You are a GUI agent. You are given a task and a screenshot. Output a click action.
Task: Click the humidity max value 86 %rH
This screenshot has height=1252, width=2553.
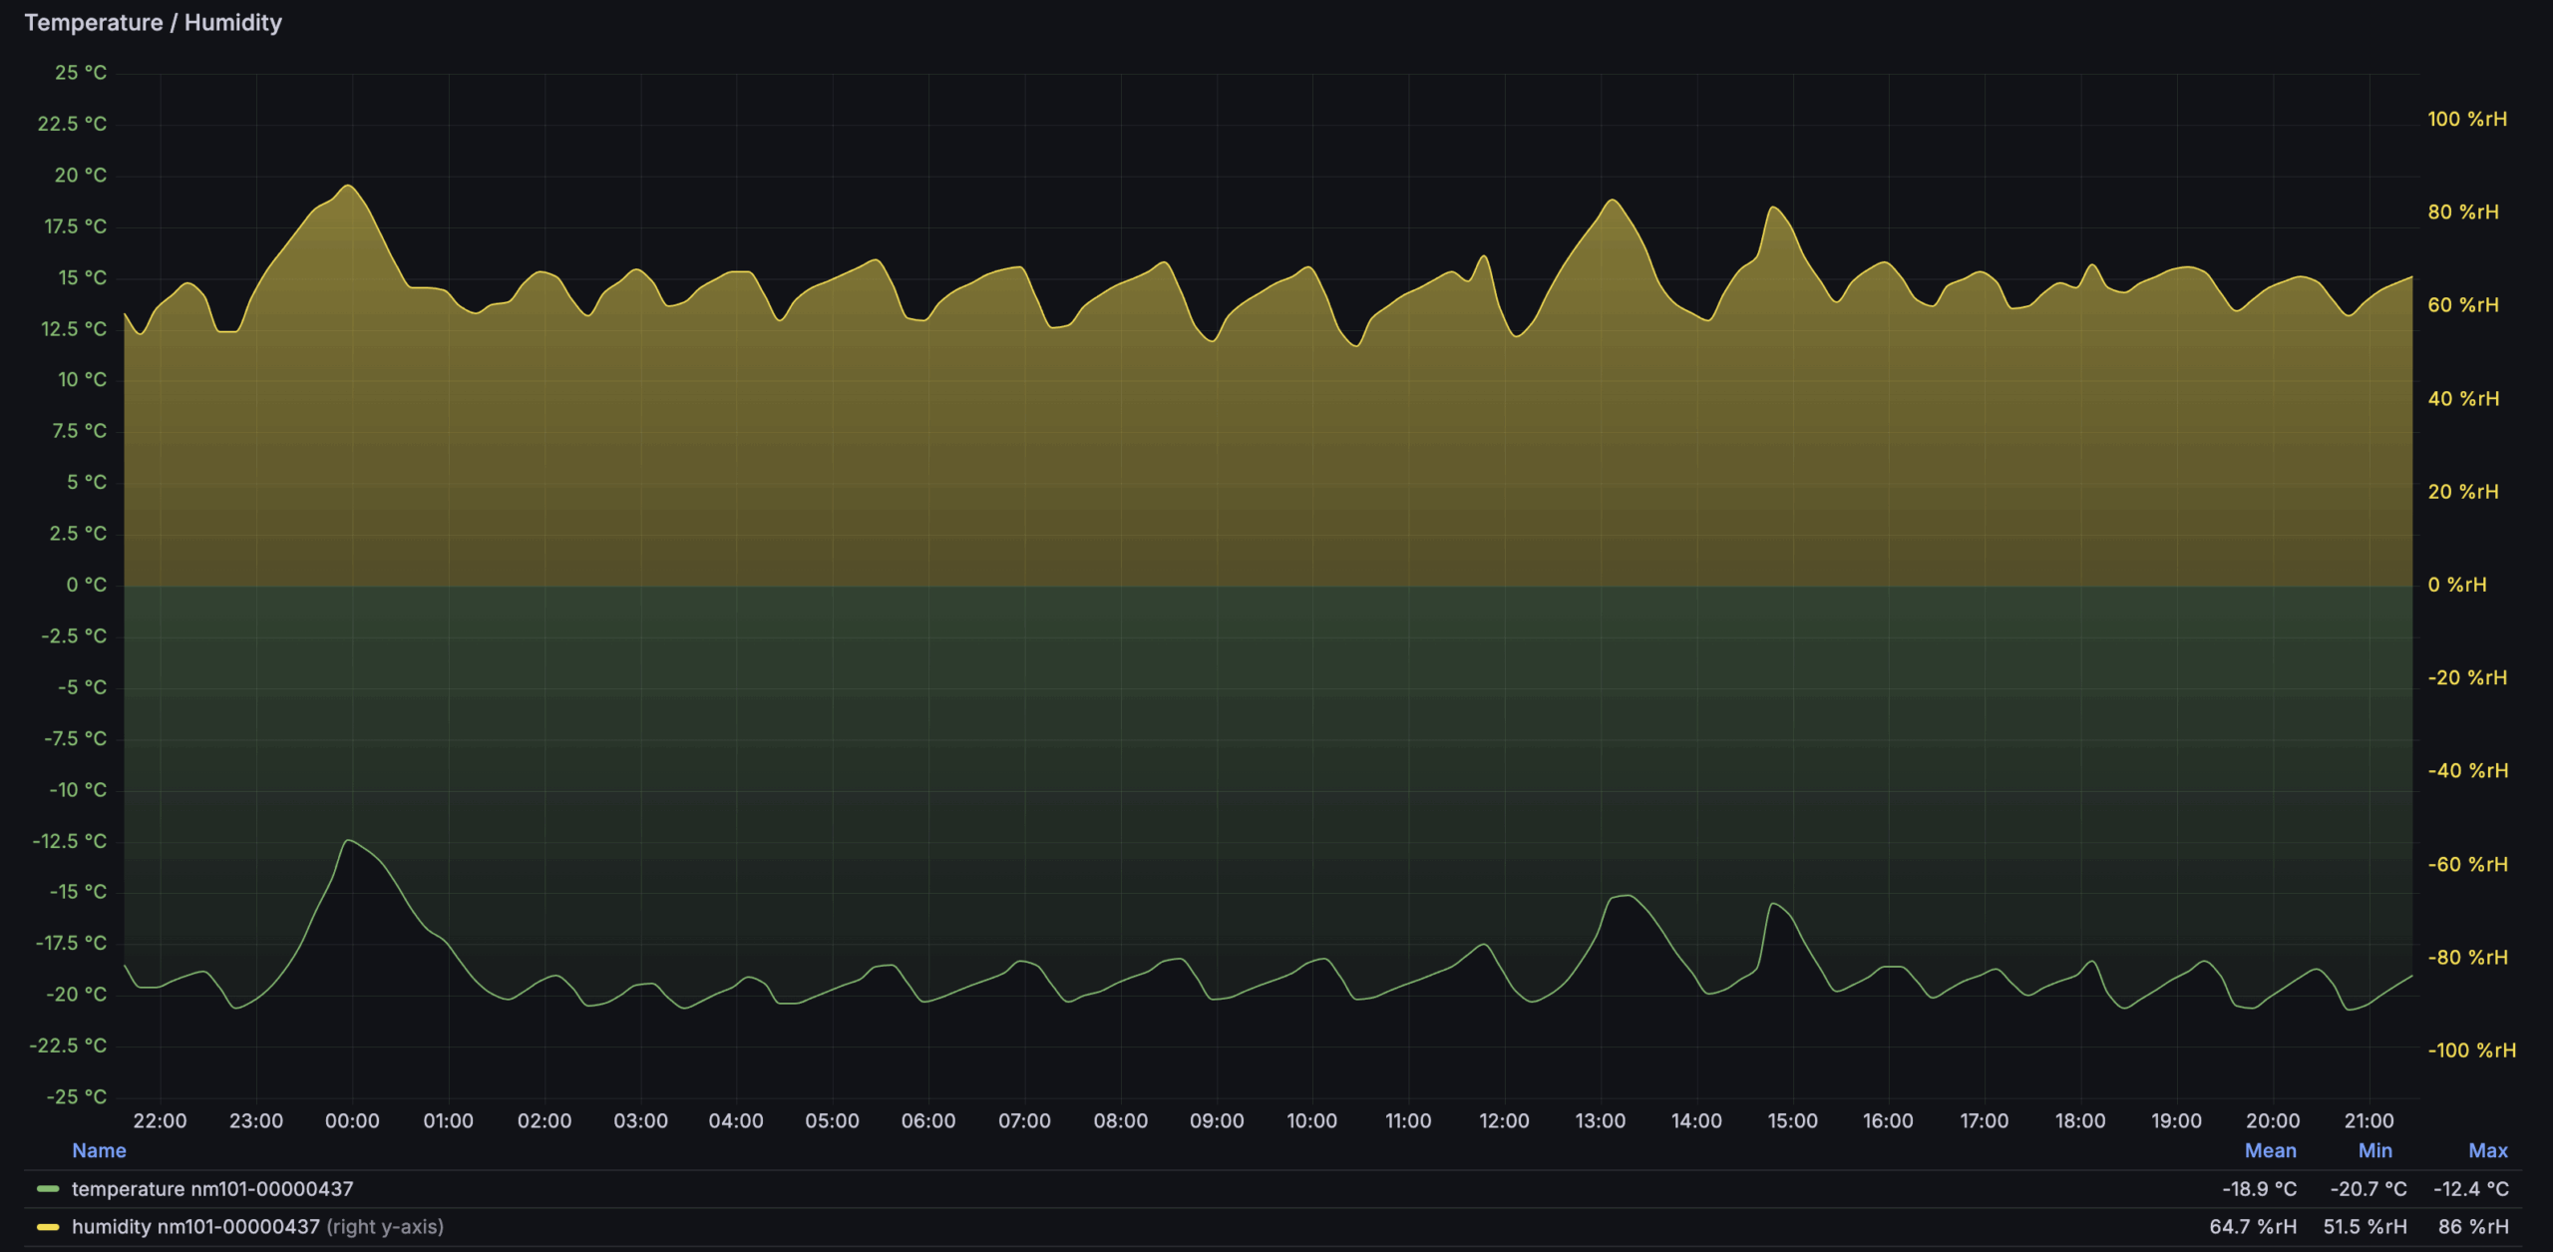(2473, 1227)
